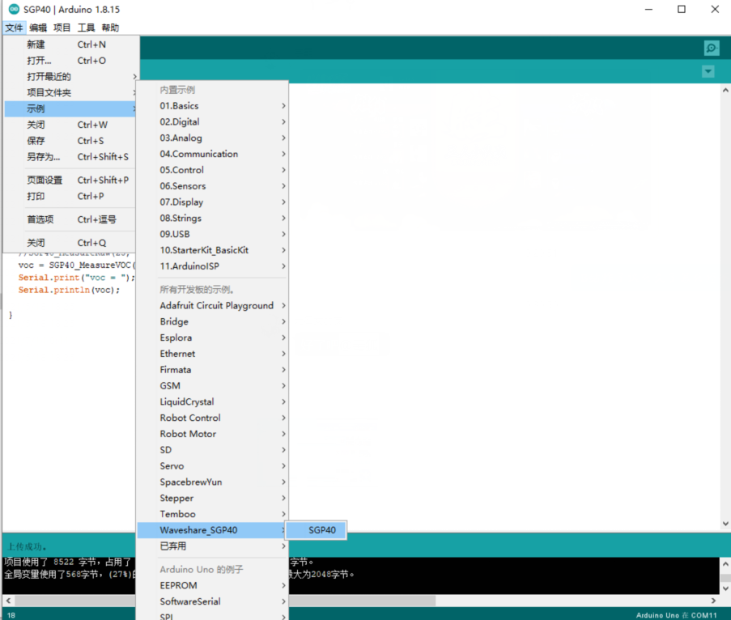Select the highlighted 示例 menu entry
This screenshot has width=731, height=620.
70,108
